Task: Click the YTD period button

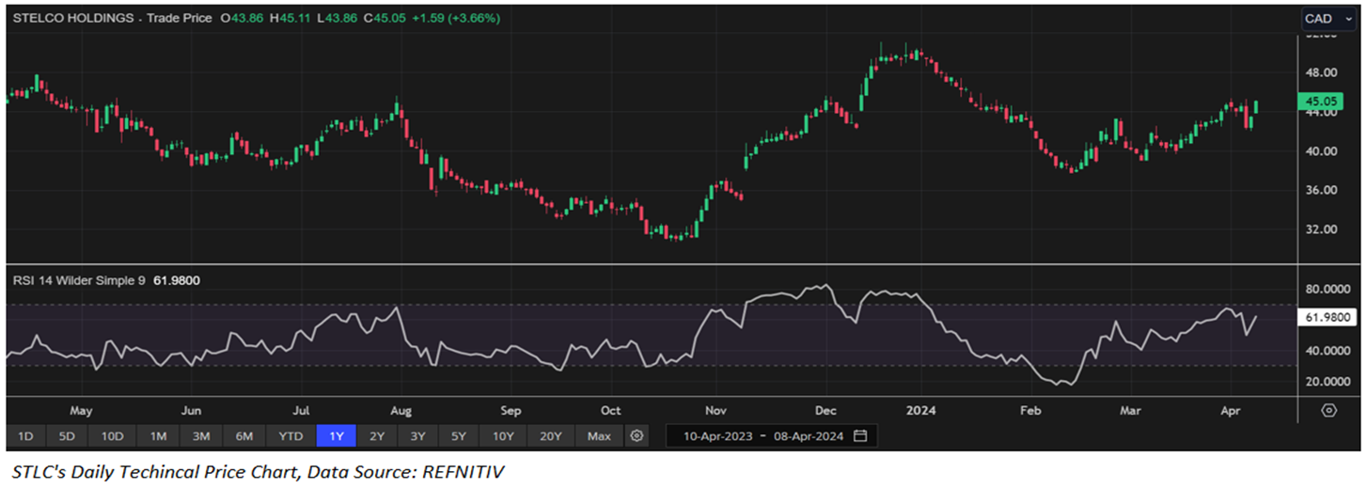Action: (291, 436)
